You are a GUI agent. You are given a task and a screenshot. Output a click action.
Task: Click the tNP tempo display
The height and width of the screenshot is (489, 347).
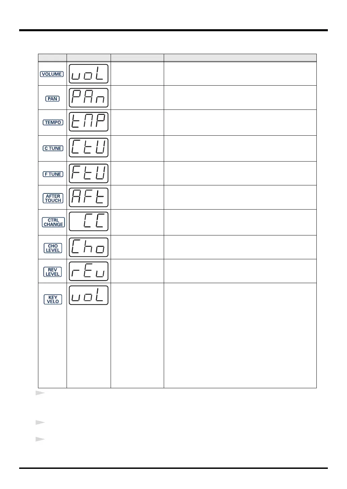[x=89, y=122]
